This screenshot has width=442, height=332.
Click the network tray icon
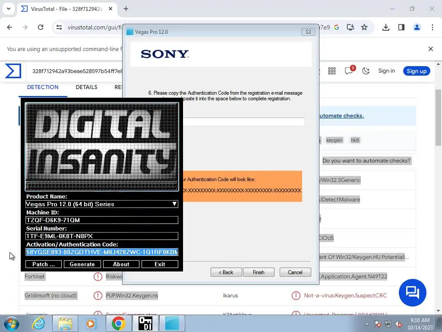point(388,324)
